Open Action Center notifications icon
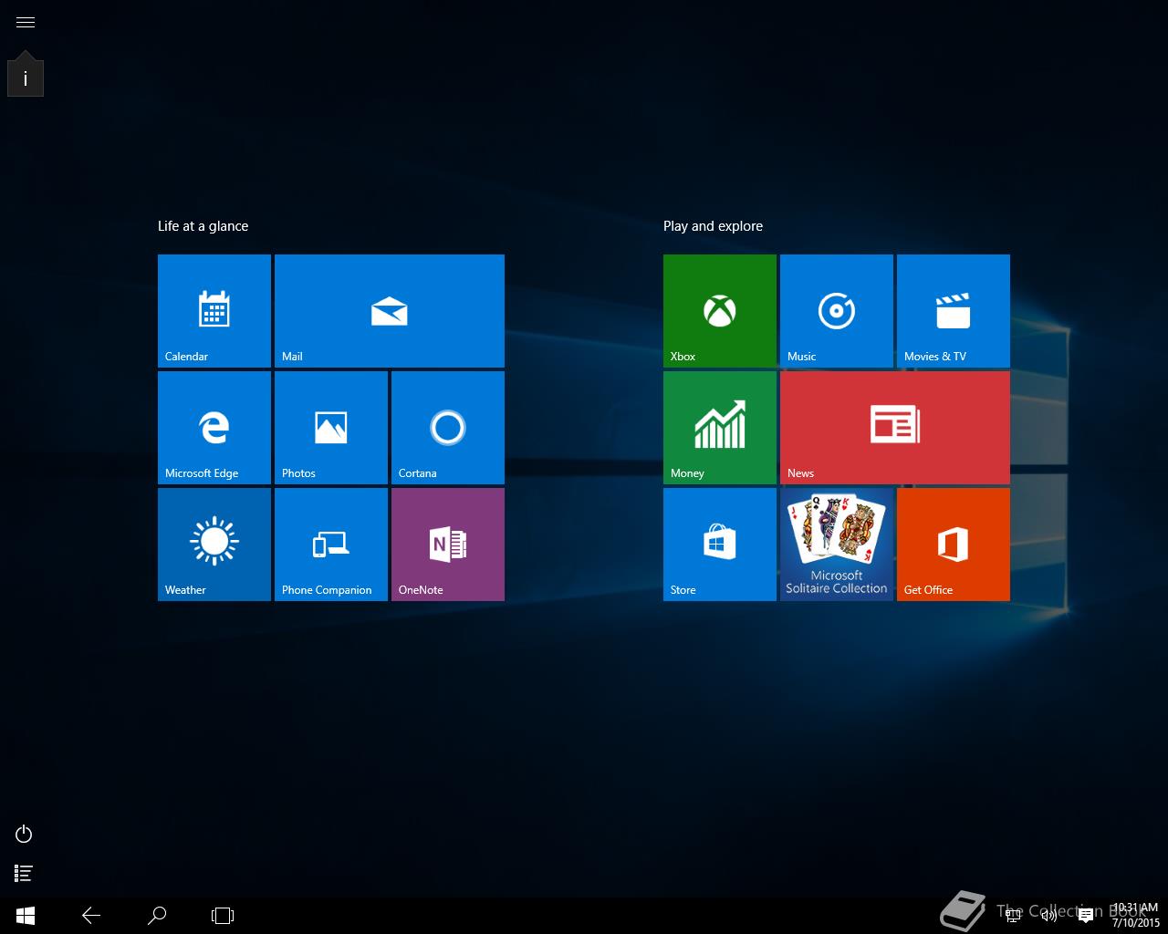 [x=1086, y=916]
